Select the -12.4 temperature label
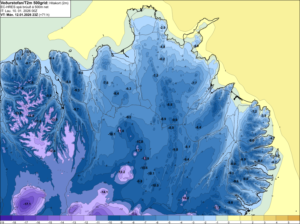Viewport: 300px width, 224px height. click(x=52, y=151)
